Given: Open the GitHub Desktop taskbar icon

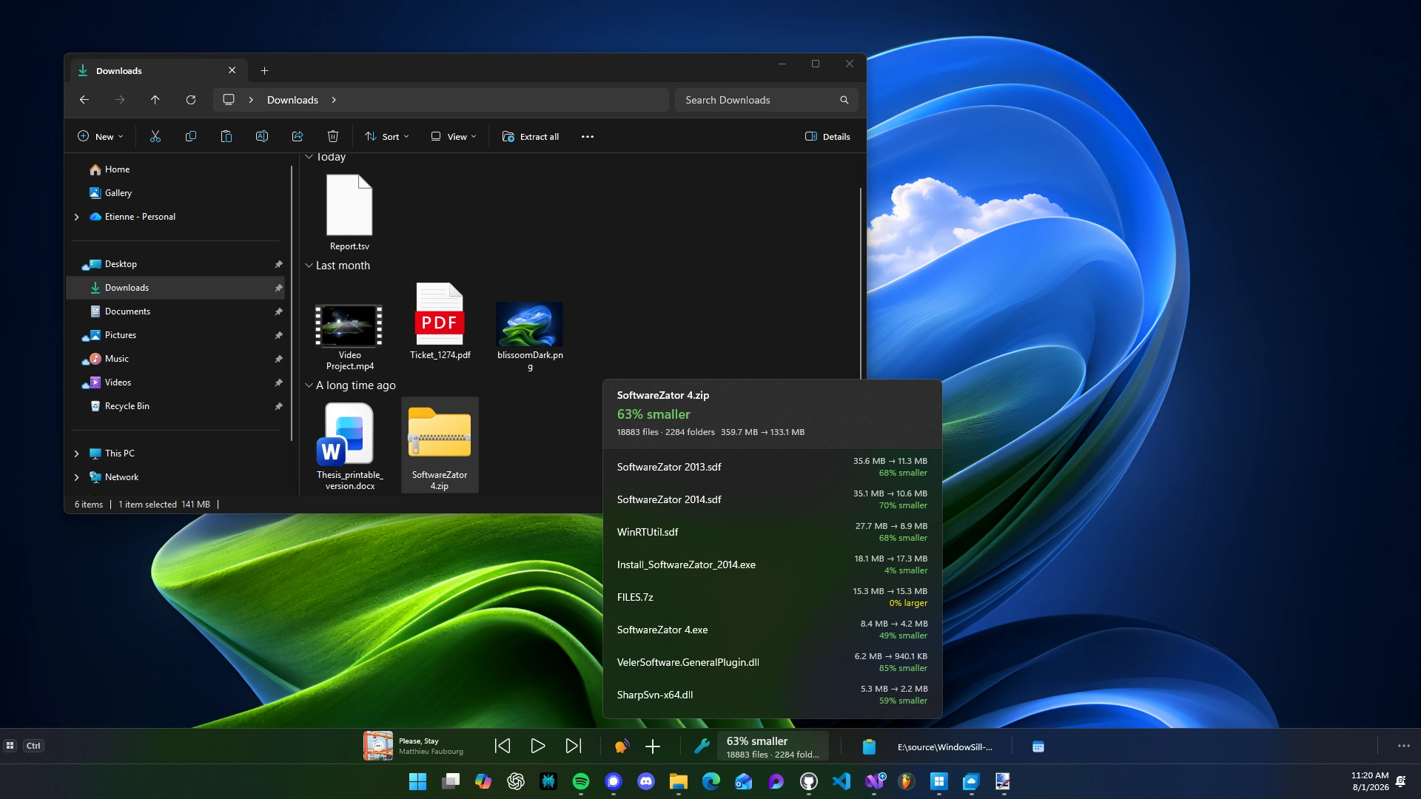Looking at the screenshot, I should click(809, 781).
